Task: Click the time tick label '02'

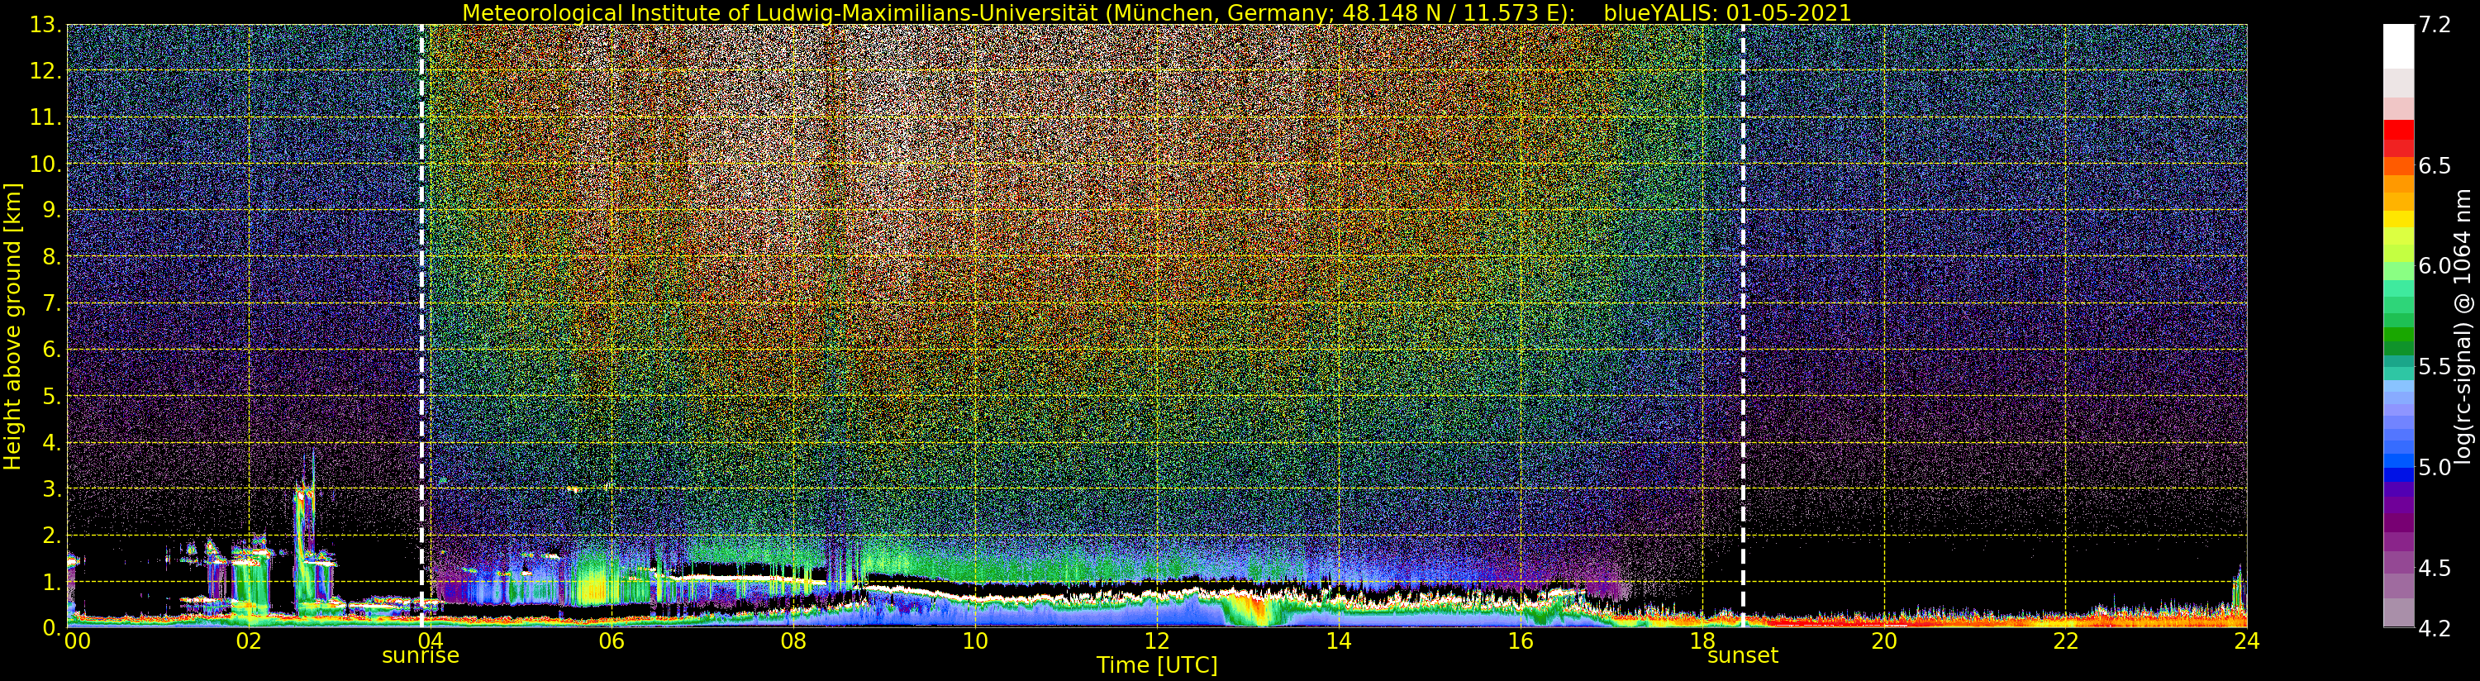Action: tap(249, 641)
